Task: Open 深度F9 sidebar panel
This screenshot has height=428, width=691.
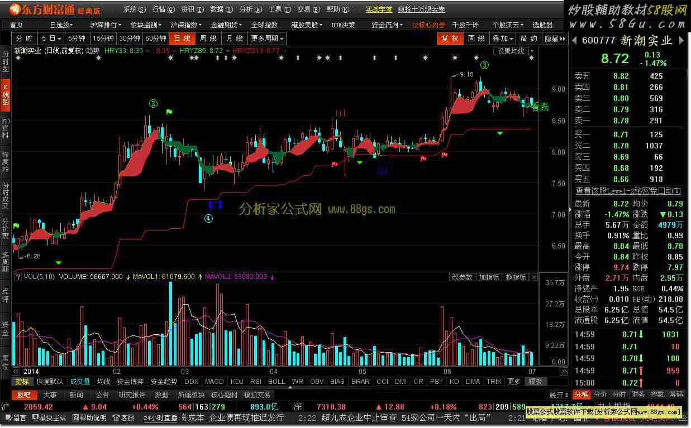Action: tap(6, 161)
